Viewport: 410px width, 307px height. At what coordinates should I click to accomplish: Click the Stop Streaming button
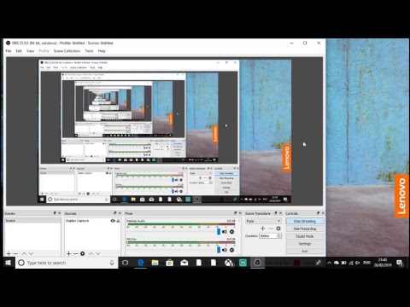[x=305, y=221]
